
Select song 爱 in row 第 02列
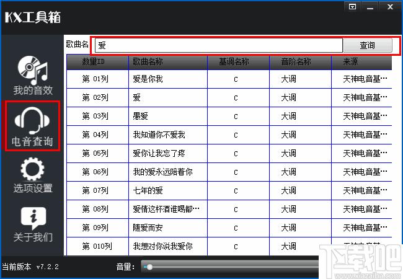tap(168, 97)
